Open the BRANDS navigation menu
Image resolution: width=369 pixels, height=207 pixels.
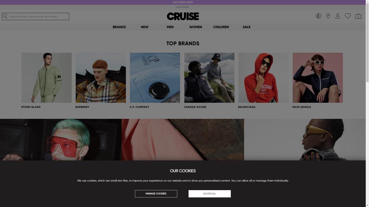pos(119,27)
